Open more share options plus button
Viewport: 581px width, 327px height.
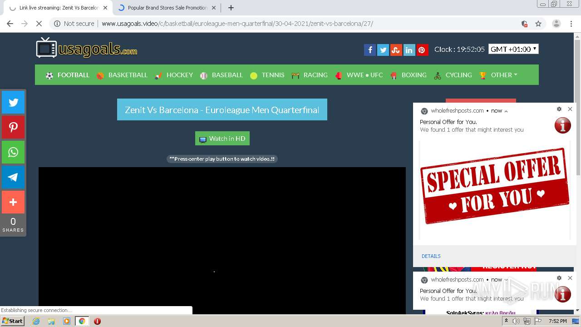[13, 202]
